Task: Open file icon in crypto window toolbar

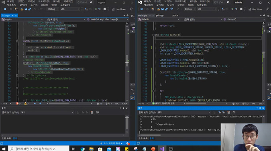Action: 22,9
